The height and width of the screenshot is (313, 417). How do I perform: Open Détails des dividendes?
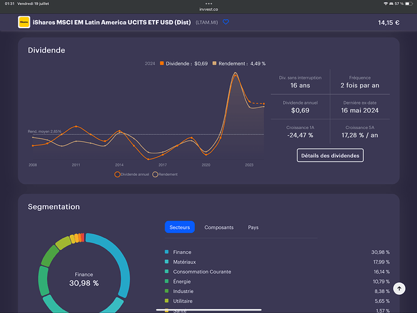coord(330,156)
